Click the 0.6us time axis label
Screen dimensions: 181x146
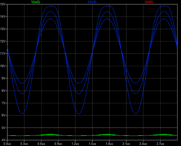pos(41,144)
